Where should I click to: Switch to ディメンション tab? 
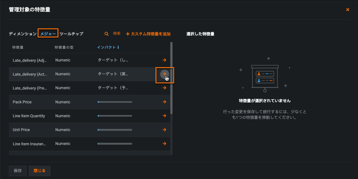click(22, 34)
